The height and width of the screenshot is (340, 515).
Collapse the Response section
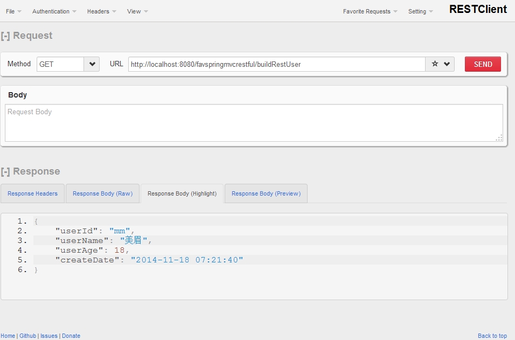pyautogui.click(x=5, y=171)
